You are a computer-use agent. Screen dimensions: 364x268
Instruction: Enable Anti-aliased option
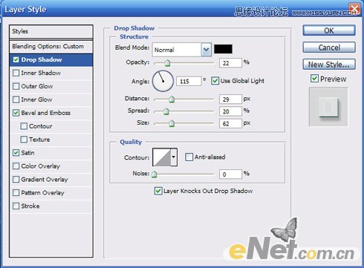point(189,157)
